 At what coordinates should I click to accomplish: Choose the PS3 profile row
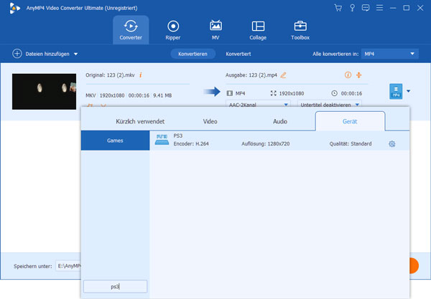pos(279,141)
